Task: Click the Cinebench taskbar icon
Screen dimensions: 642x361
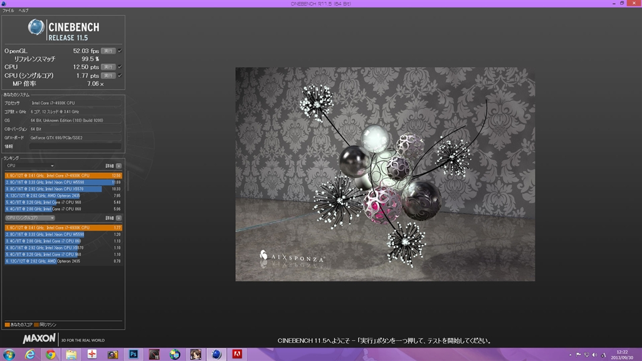Action: click(216, 354)
